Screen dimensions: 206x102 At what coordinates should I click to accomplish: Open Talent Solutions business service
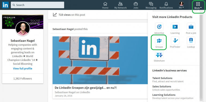coord(162,78)
